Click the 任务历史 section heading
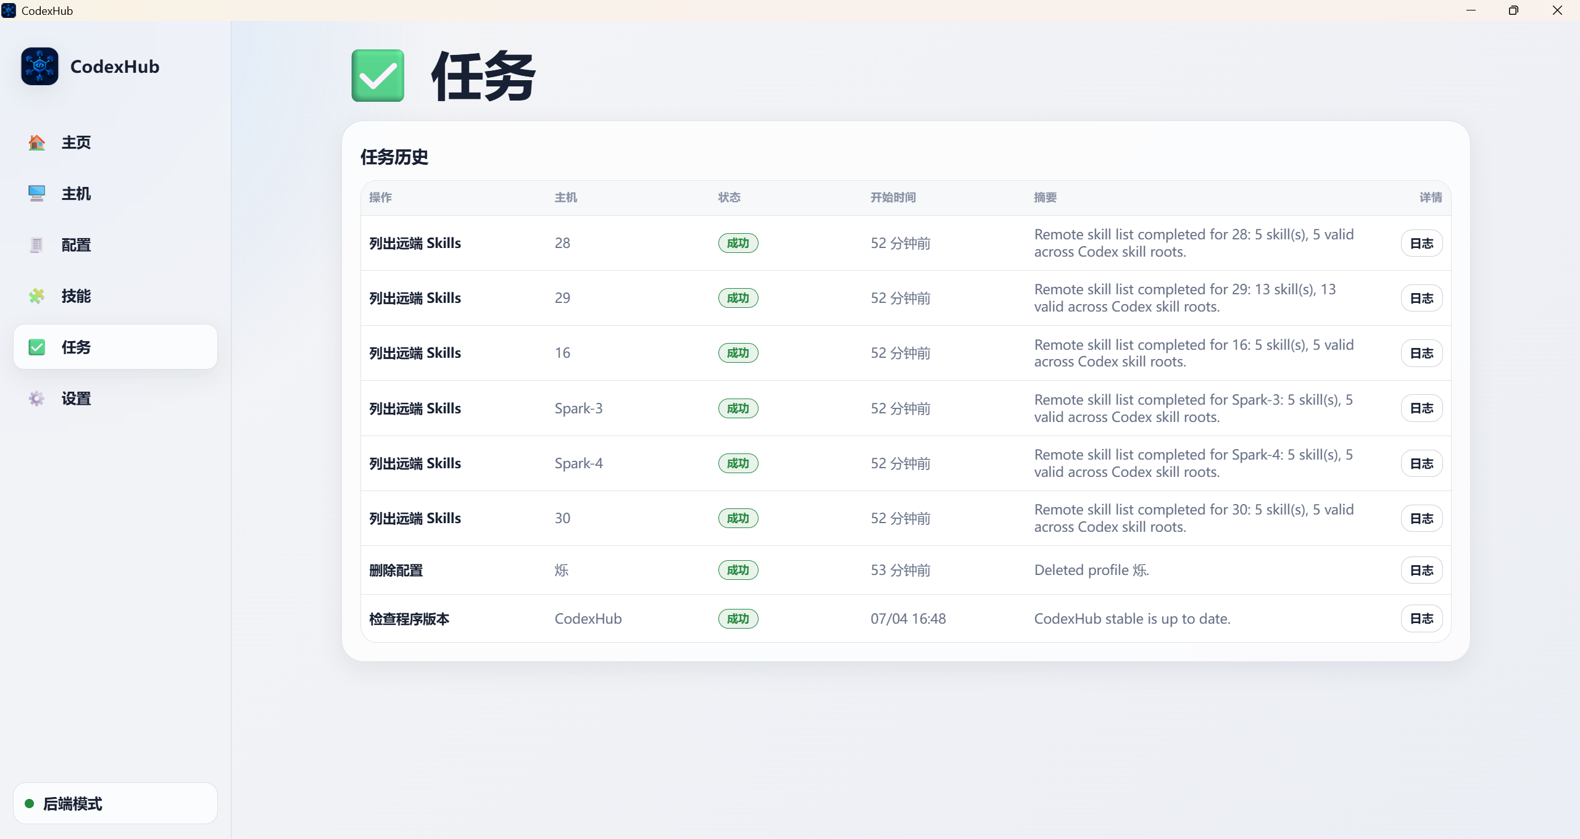 (x=394, y=157)
